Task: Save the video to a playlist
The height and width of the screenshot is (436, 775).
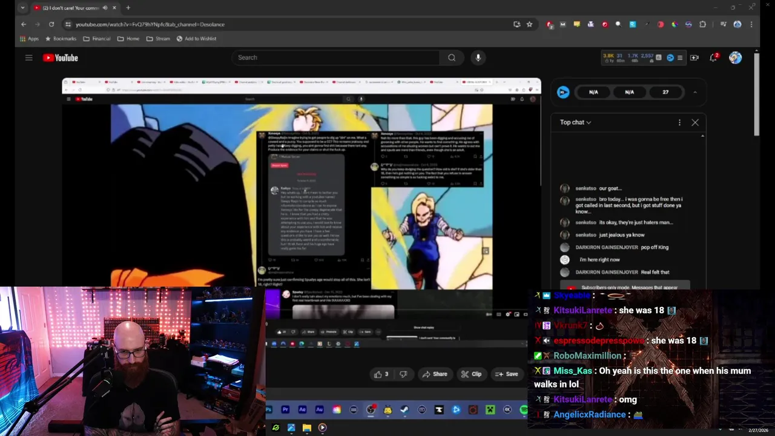Action: 506,374
